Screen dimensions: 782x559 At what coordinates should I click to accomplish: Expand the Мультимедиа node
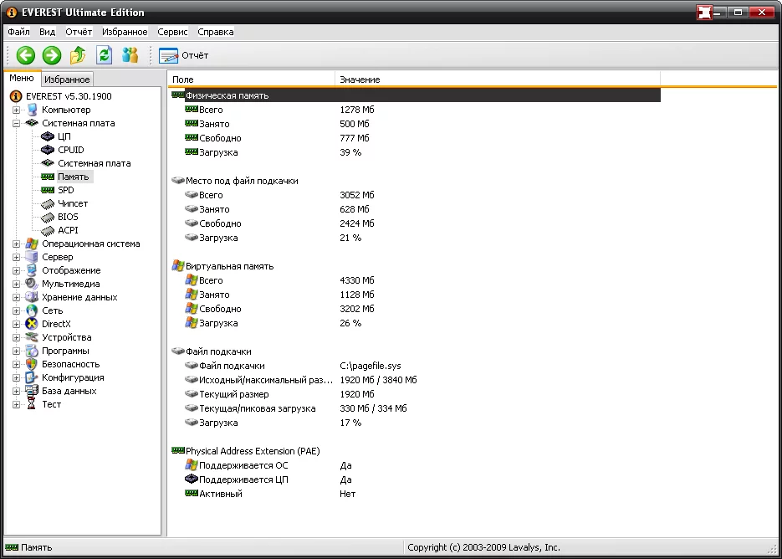coord(16,285)
